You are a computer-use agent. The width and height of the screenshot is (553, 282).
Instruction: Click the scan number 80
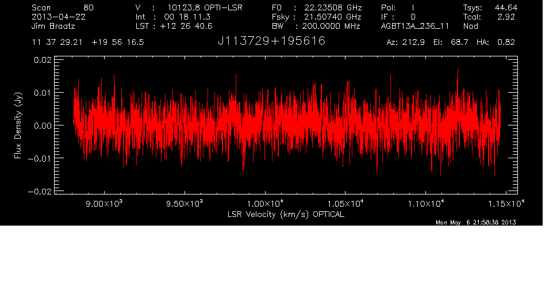[x=89, y=7]
